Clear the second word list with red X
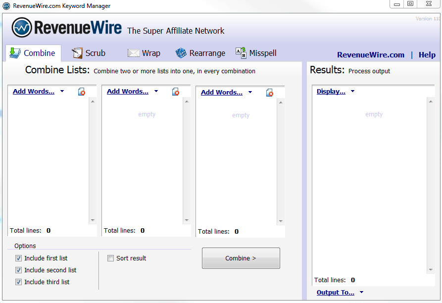442x303 pixels. pyautogui.click(x=176, y=92)
